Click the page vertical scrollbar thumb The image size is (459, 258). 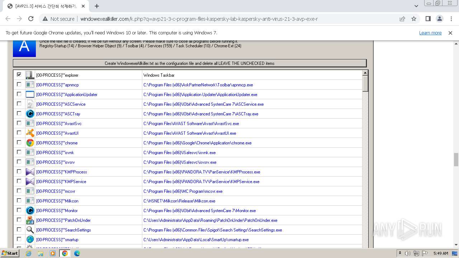(456, 159)
